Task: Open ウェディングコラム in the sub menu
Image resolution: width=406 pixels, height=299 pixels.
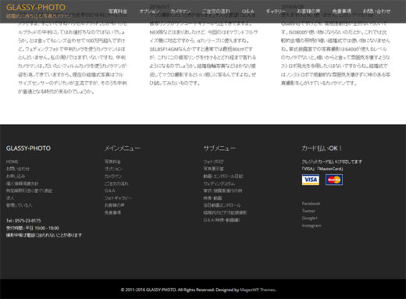Action: [219, 183]
